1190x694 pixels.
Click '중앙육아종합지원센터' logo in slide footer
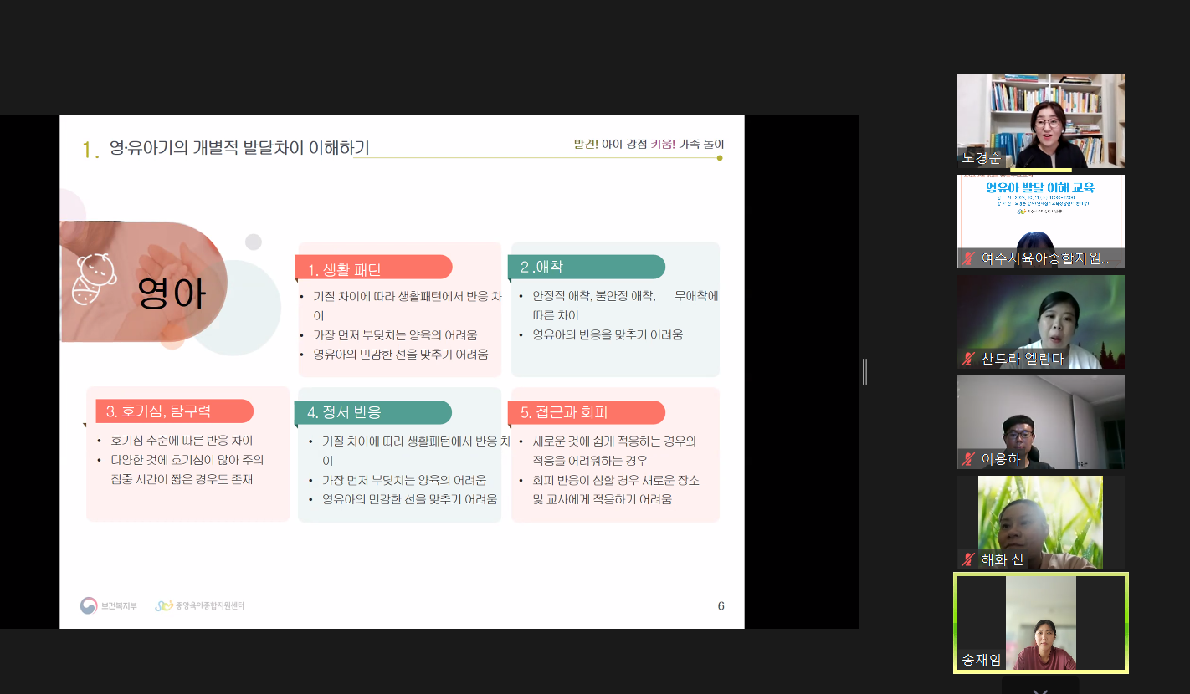coord(200,605)
